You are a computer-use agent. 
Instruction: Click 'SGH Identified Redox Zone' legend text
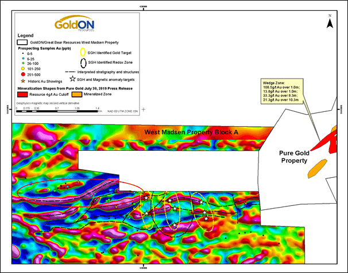[x=110, y=63]
